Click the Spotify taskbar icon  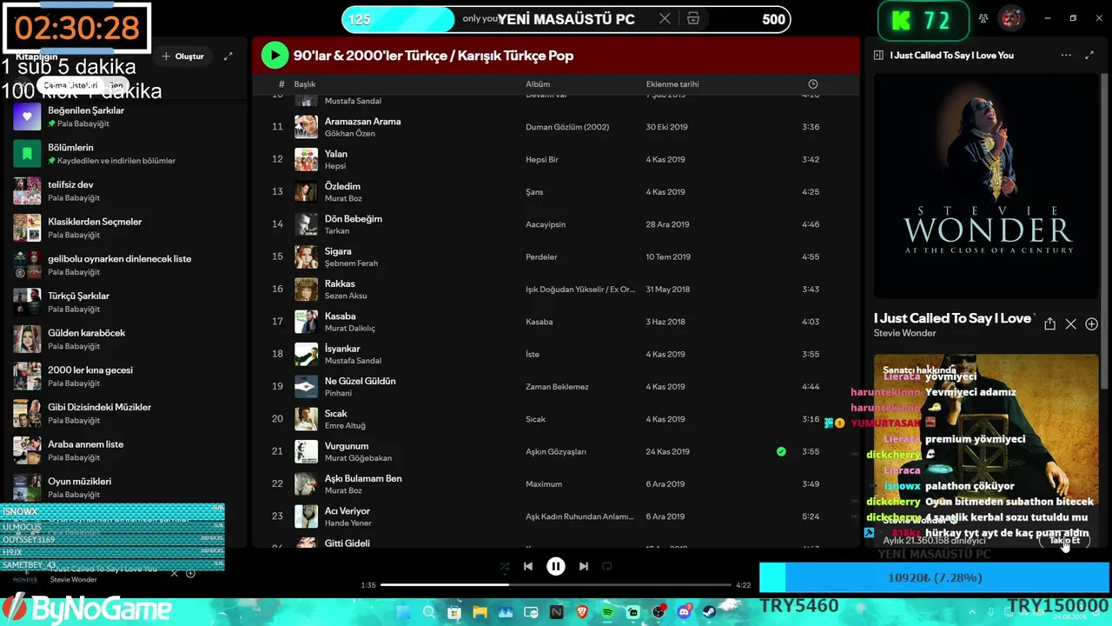point(608,613)
